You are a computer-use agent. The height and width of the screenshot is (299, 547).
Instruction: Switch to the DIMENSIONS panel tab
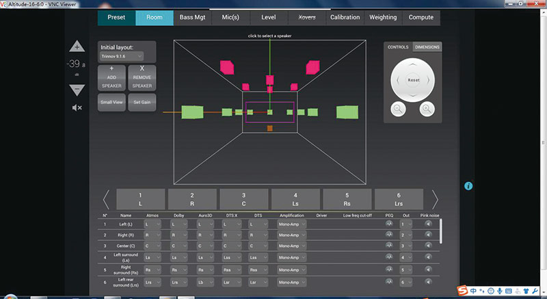[x=427, y=47]
